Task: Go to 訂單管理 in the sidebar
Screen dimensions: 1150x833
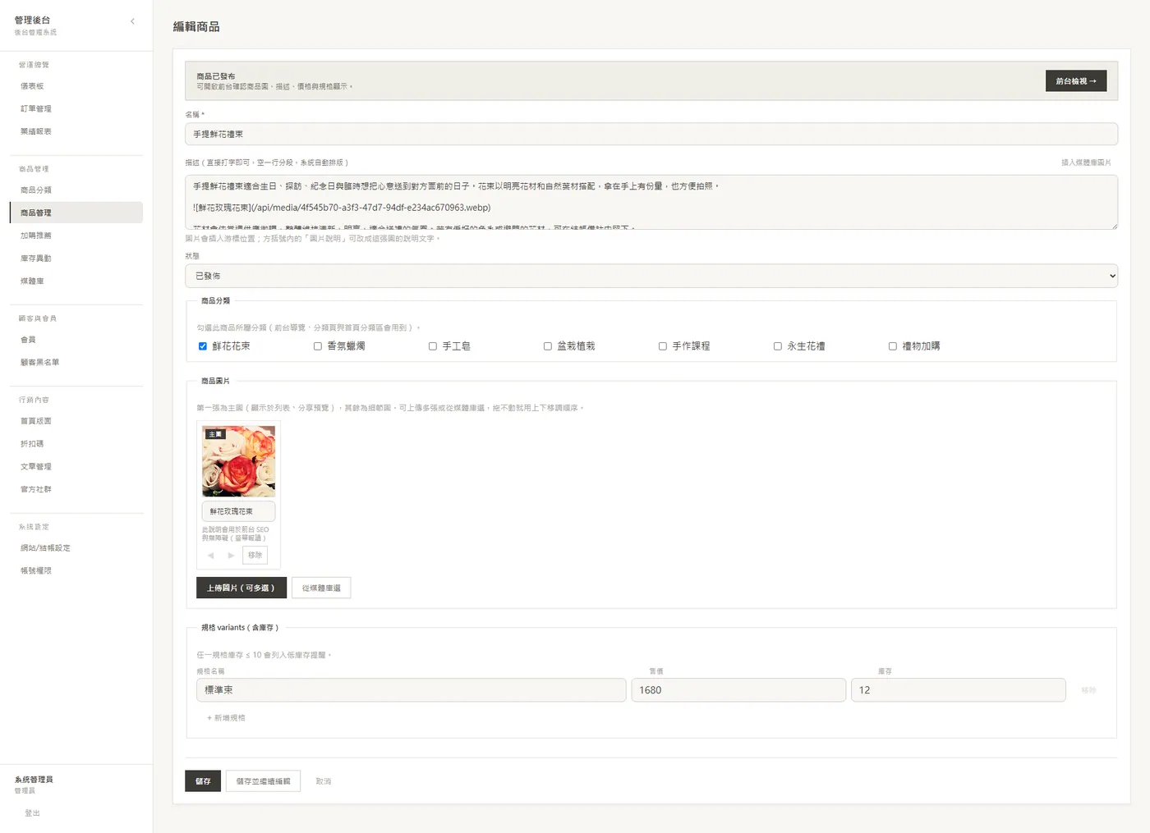Action: (x=76, y=108)
